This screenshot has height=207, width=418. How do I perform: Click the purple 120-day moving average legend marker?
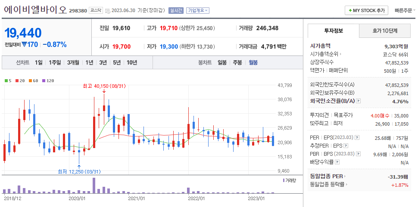[44, 80]
